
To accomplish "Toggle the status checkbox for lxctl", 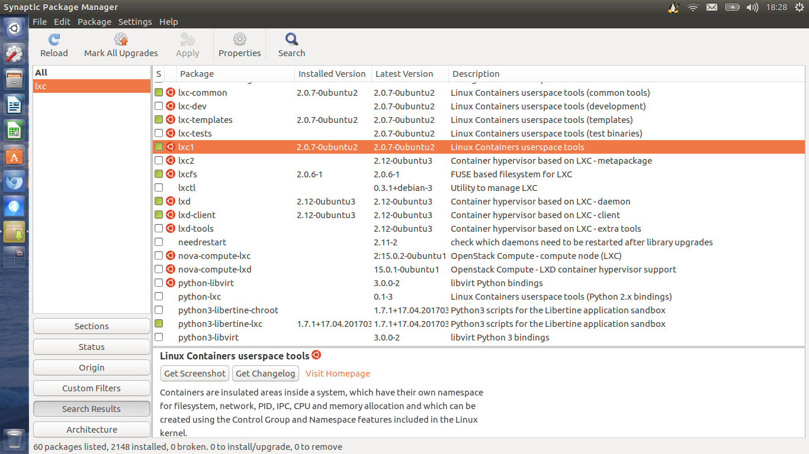I will (x=159, y=187).
